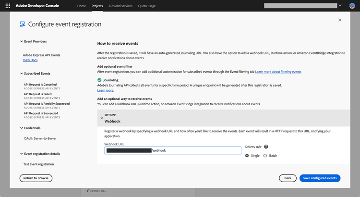
Task: Click the Return to Browse button
Action: tap(36, 178)
